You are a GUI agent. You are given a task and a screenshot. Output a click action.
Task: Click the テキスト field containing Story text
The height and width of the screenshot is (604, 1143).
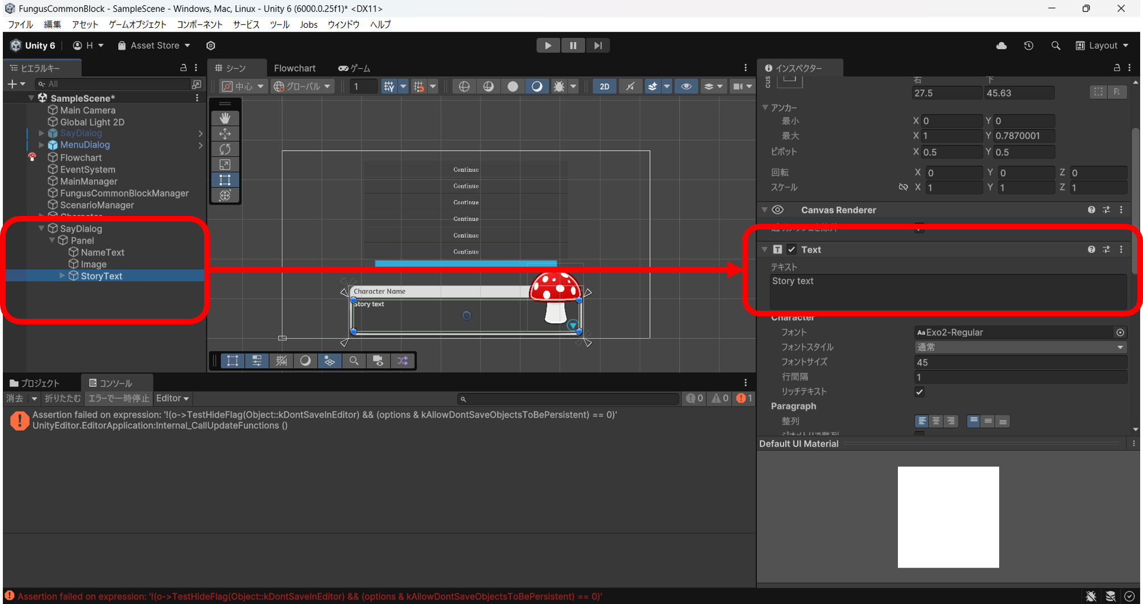tap(948, 291)
